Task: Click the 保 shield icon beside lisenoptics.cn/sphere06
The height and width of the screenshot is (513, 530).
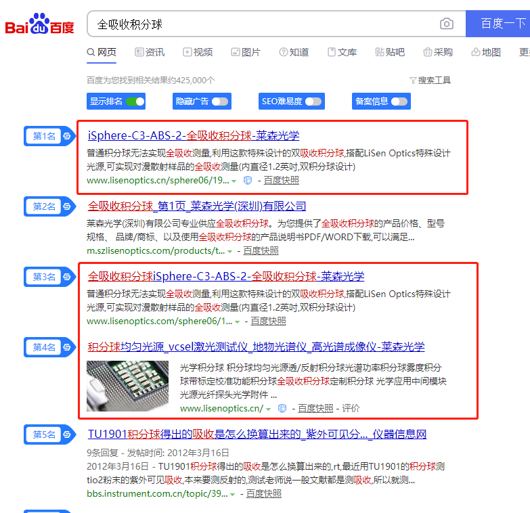Action: 248,181
